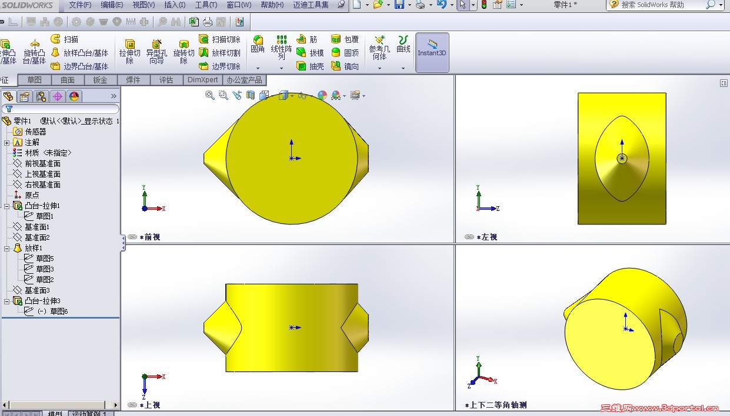Click the Hide/Show Items glasses icon
730x416 pixels.
(x=302, y=95)
